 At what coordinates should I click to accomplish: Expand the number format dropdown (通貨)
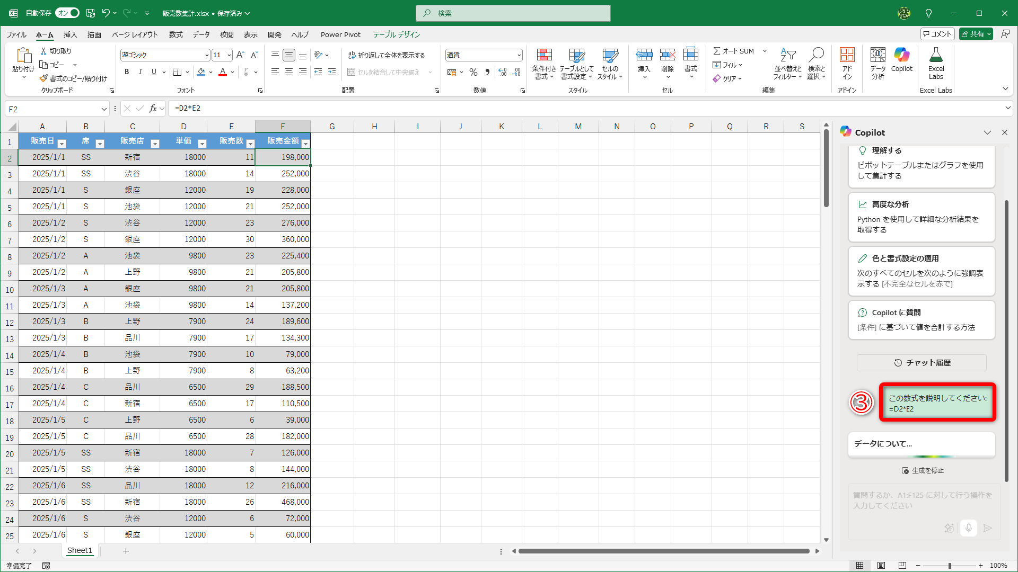click(519, 55)
